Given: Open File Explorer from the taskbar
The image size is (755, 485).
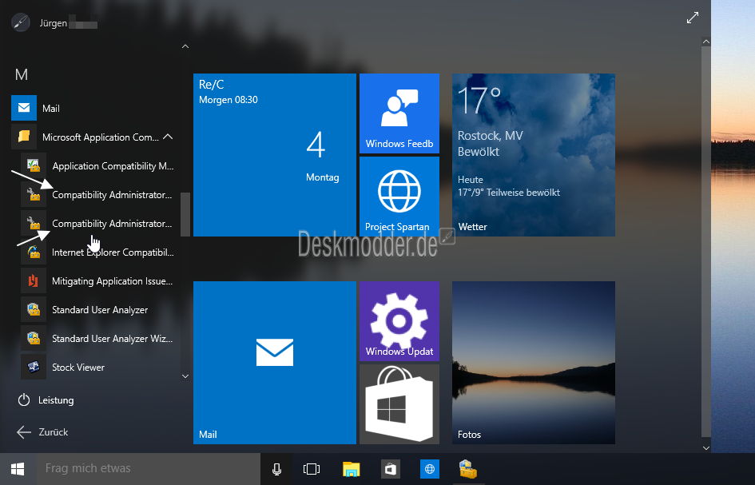Looking at the screenshot, I should pyautogui.click(x=352, y=469).
